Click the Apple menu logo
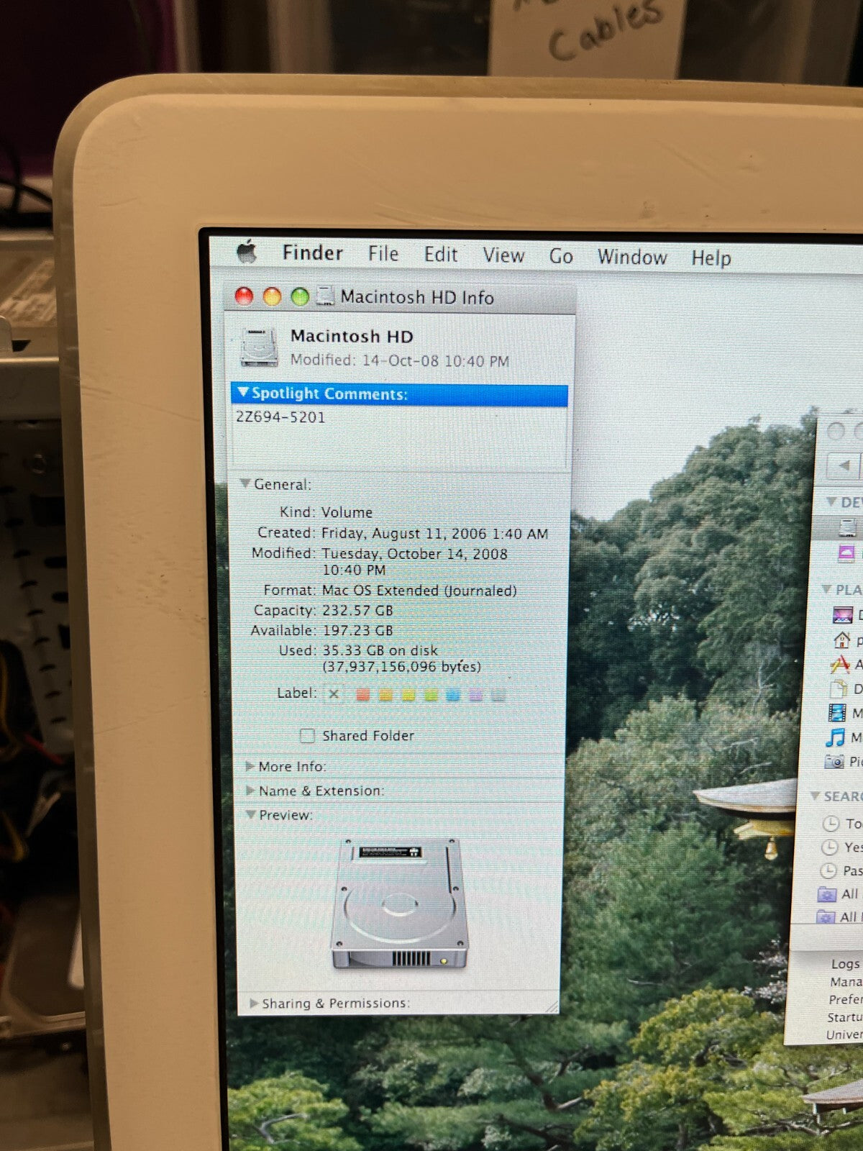This screenshot has height=1151, width=863. 247,253
